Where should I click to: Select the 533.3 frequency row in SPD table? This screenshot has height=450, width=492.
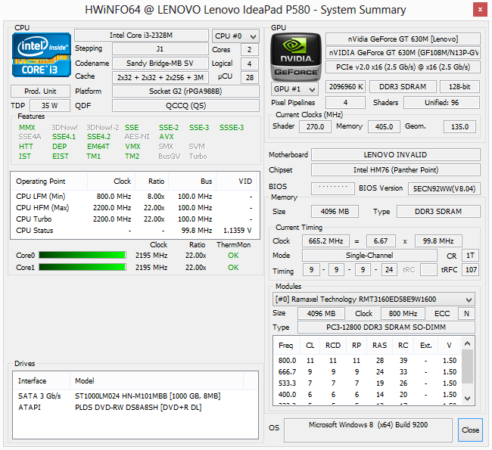[367, 383]
